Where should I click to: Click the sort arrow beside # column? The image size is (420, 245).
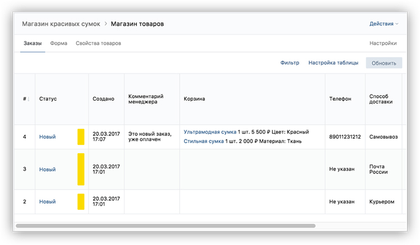tap(29, 99)
